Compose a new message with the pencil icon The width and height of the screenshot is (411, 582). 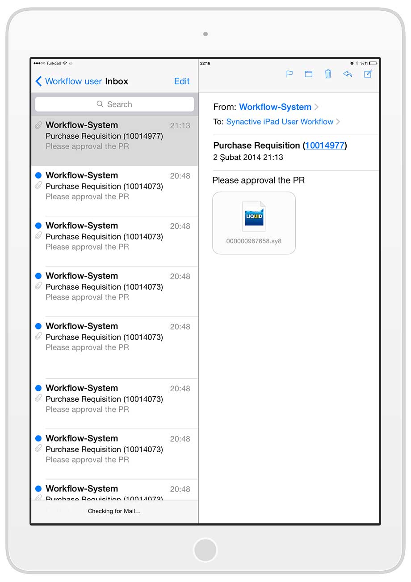coord(368,74)
